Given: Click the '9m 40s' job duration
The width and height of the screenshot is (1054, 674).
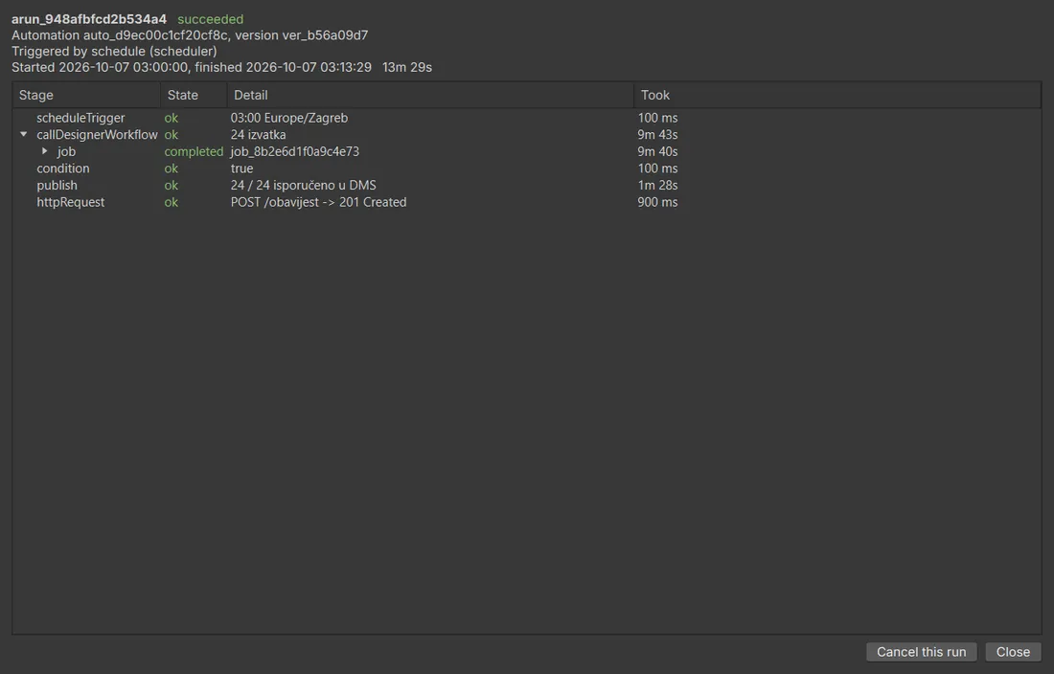Looking at the screenshot, I should 657,151.
